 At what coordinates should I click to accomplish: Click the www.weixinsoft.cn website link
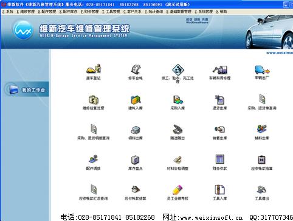click(x=212, y=218)
